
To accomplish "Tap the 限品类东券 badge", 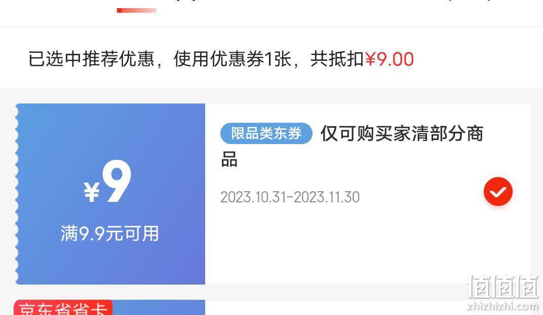I will pos(266,133).
